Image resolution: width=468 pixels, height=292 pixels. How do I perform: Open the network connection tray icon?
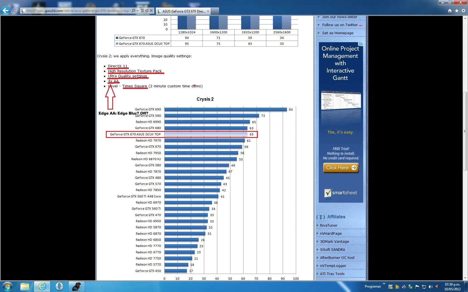click(424, 287)
